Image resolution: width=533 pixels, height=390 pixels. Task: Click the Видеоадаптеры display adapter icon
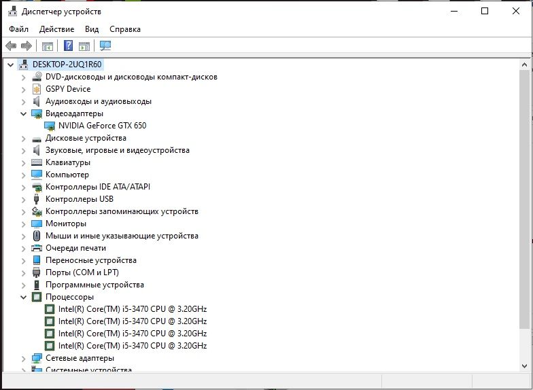pyautogui.click(x=37, y=113)
